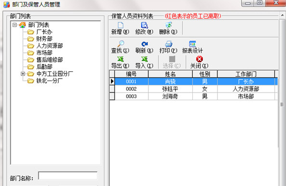The image size is (286, 186).
Task: Click the 修改 (M) modify icon
Action: click(144, 25)
